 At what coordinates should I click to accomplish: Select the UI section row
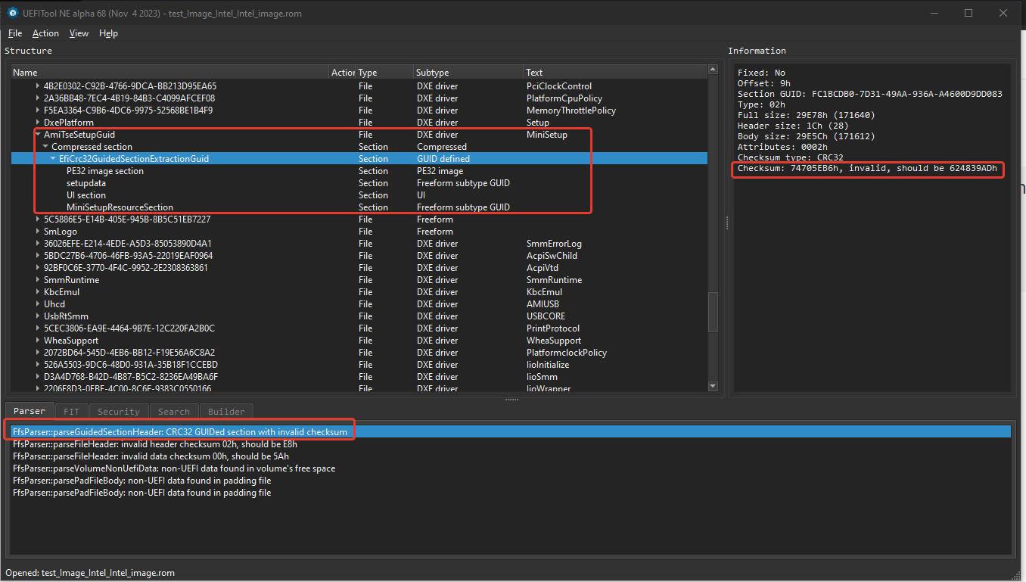pyautogui.click(x=359, y=195)
